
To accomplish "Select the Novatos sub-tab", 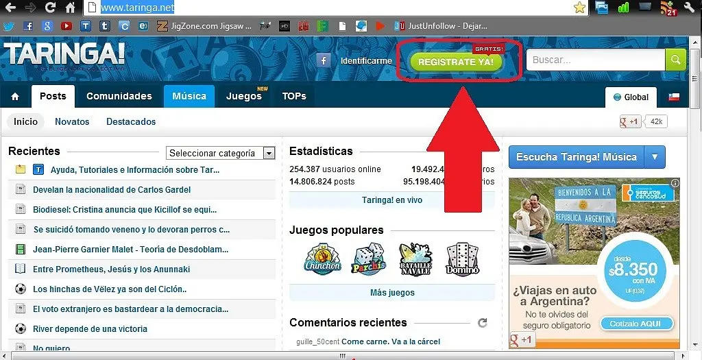I will [x=72, y=122].
